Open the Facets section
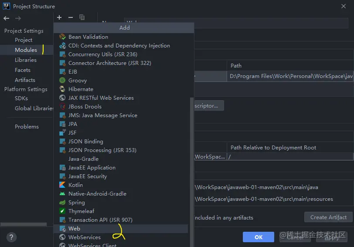 coord(23,70)
